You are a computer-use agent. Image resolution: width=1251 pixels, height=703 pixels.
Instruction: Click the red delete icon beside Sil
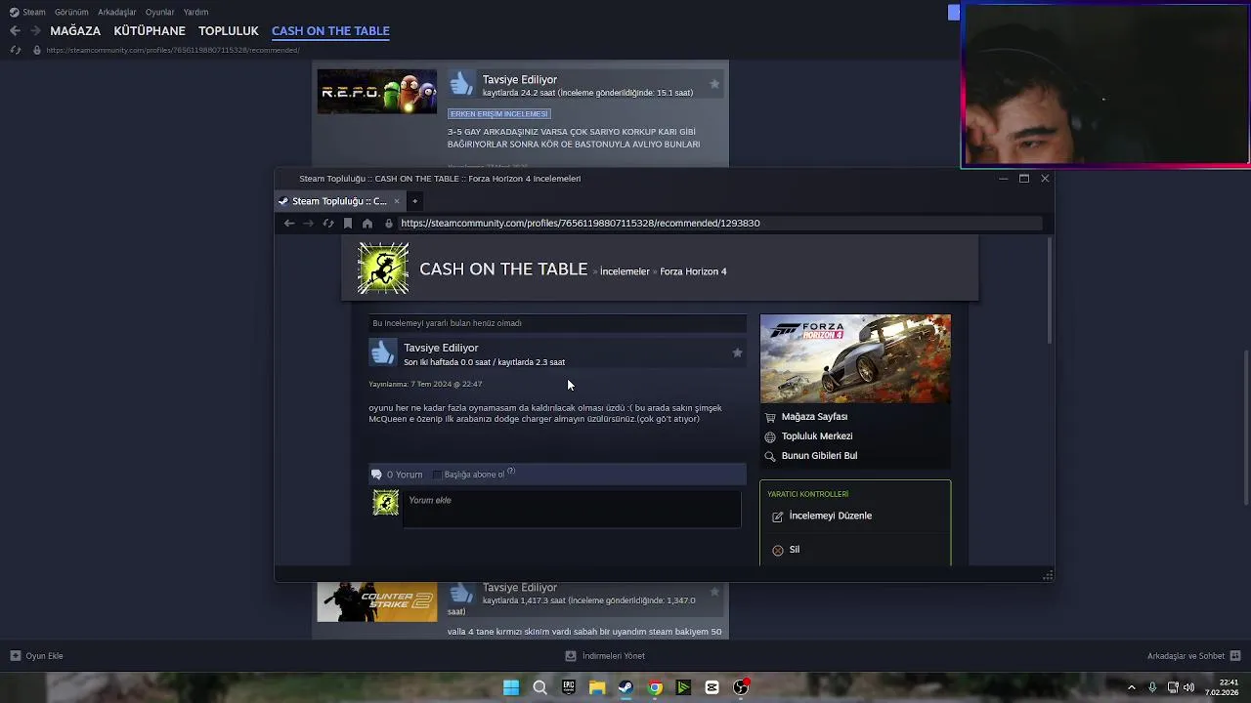click(778, 551)
